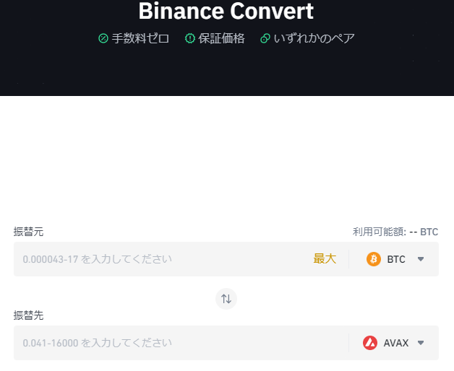This screenshot has width=454, height=371.
Task: Click the いずれかのペア label text
Action: [x=314, y=38]
